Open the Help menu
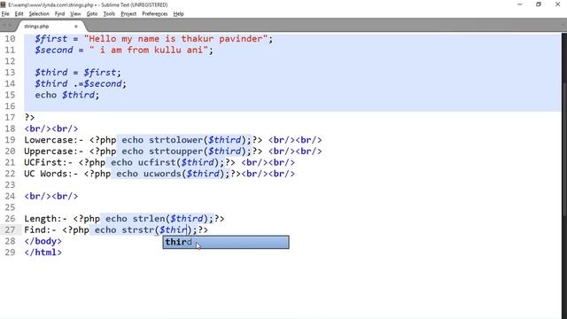The width and height of the screenshot is (567, 319). coord(178,14)
